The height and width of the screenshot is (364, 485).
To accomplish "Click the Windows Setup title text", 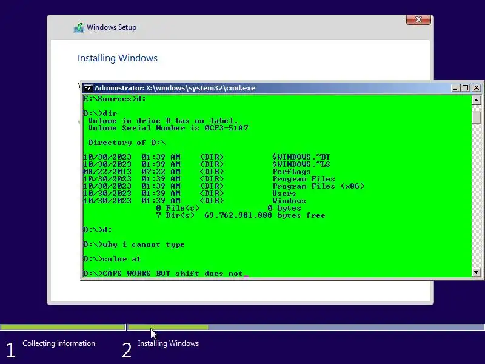I will [112, 27].
